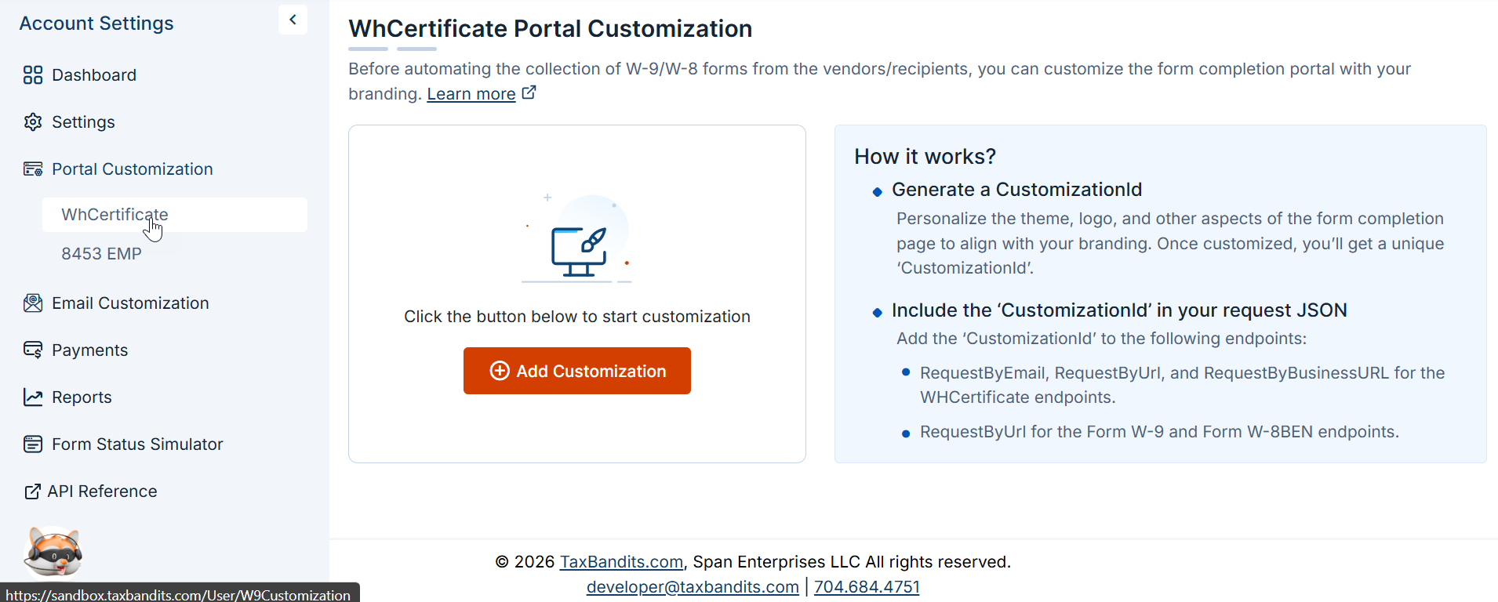The width and height of the screenshot is (1498, 602).
Task: Click the developer@taxbandits.com email link
Action: click(693, 587)
